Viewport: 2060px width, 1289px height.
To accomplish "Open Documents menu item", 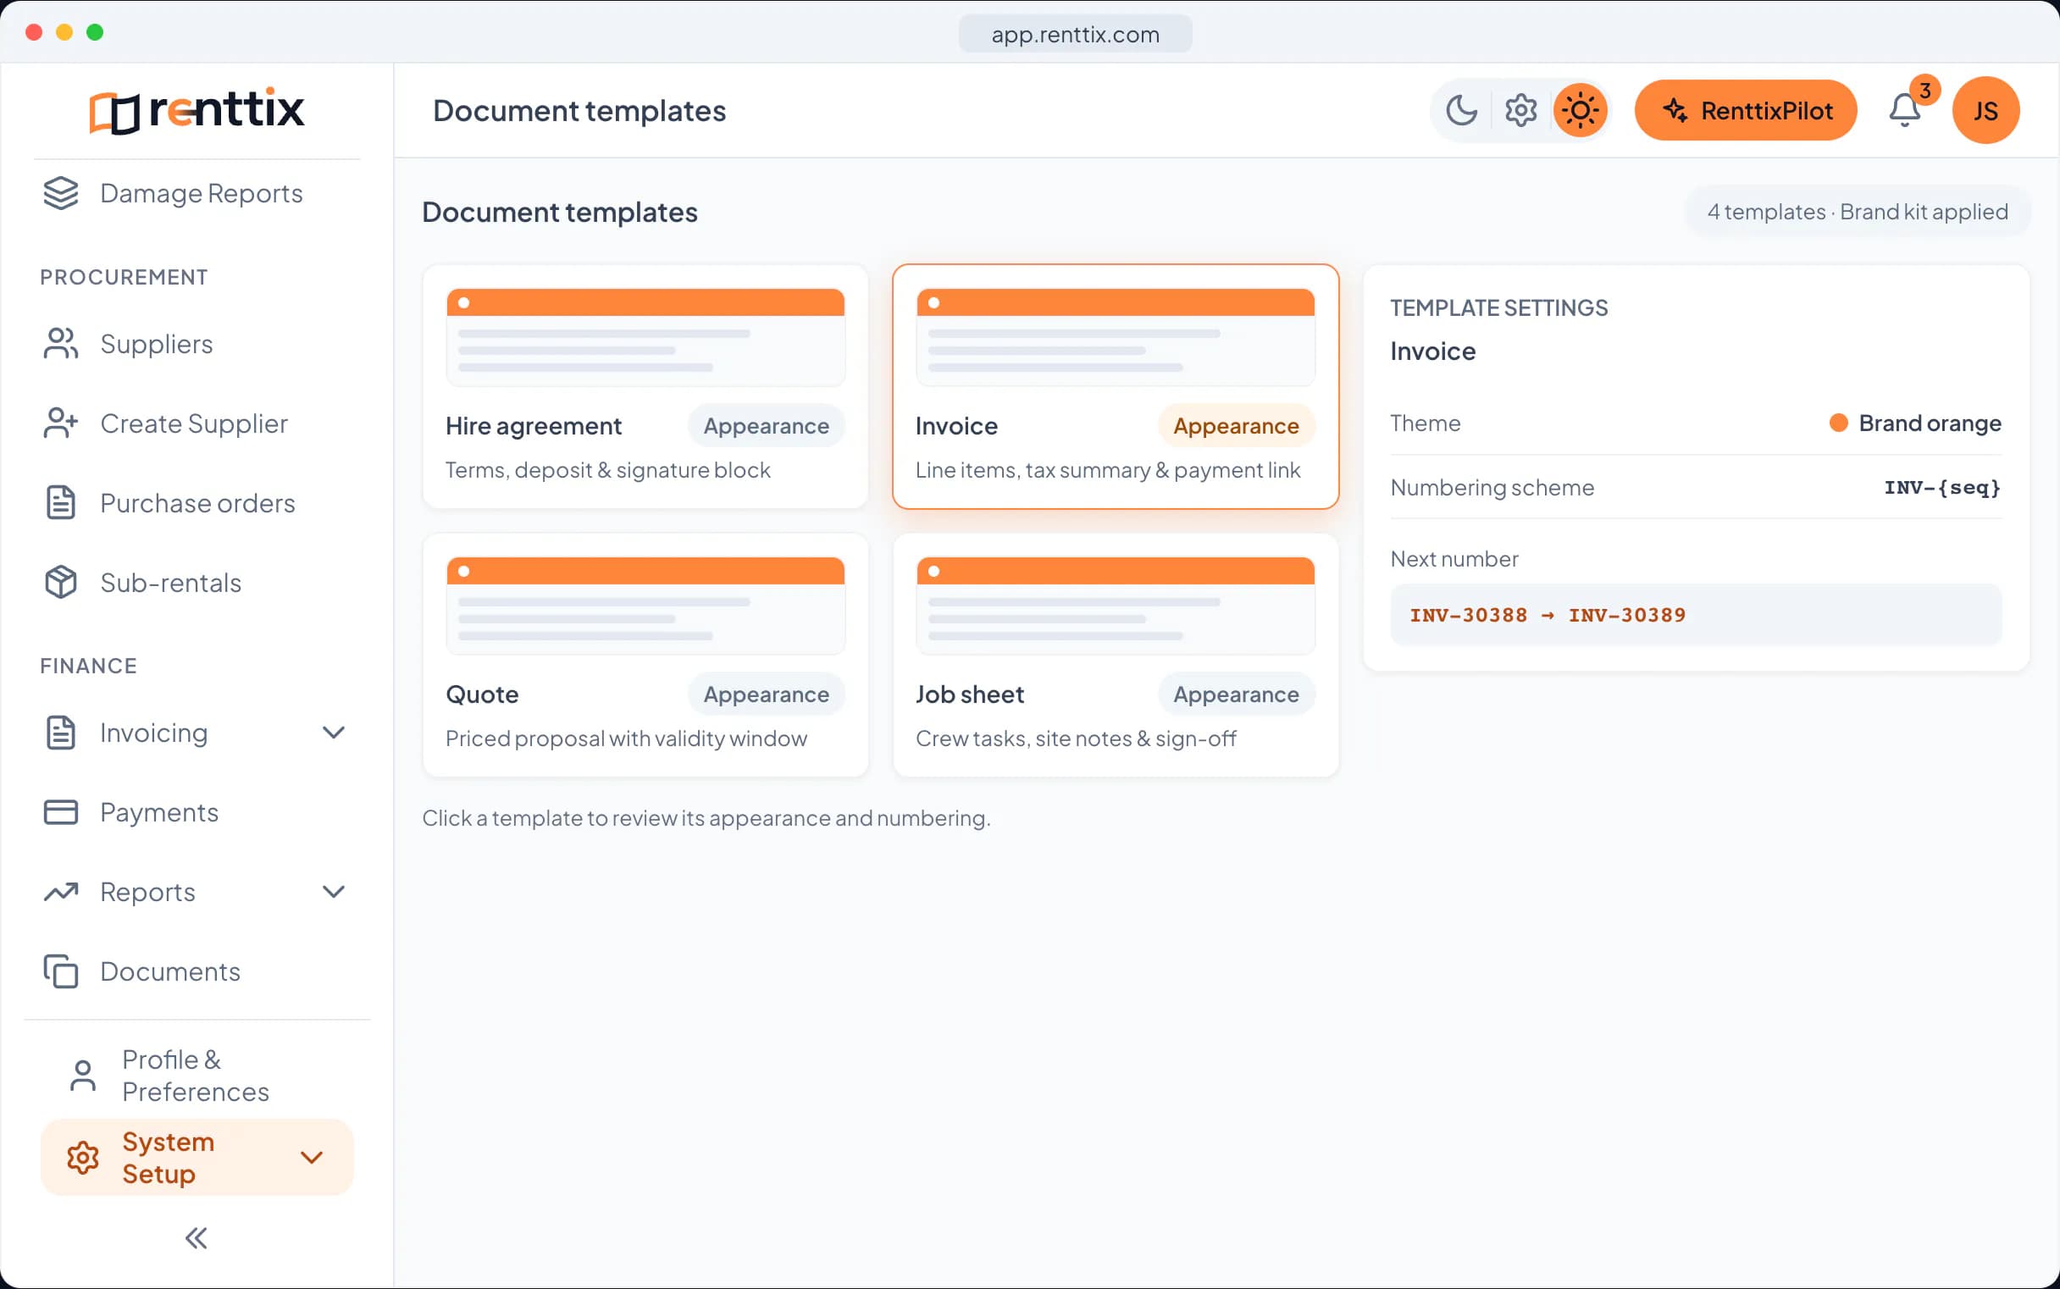I will pos(197,972).
